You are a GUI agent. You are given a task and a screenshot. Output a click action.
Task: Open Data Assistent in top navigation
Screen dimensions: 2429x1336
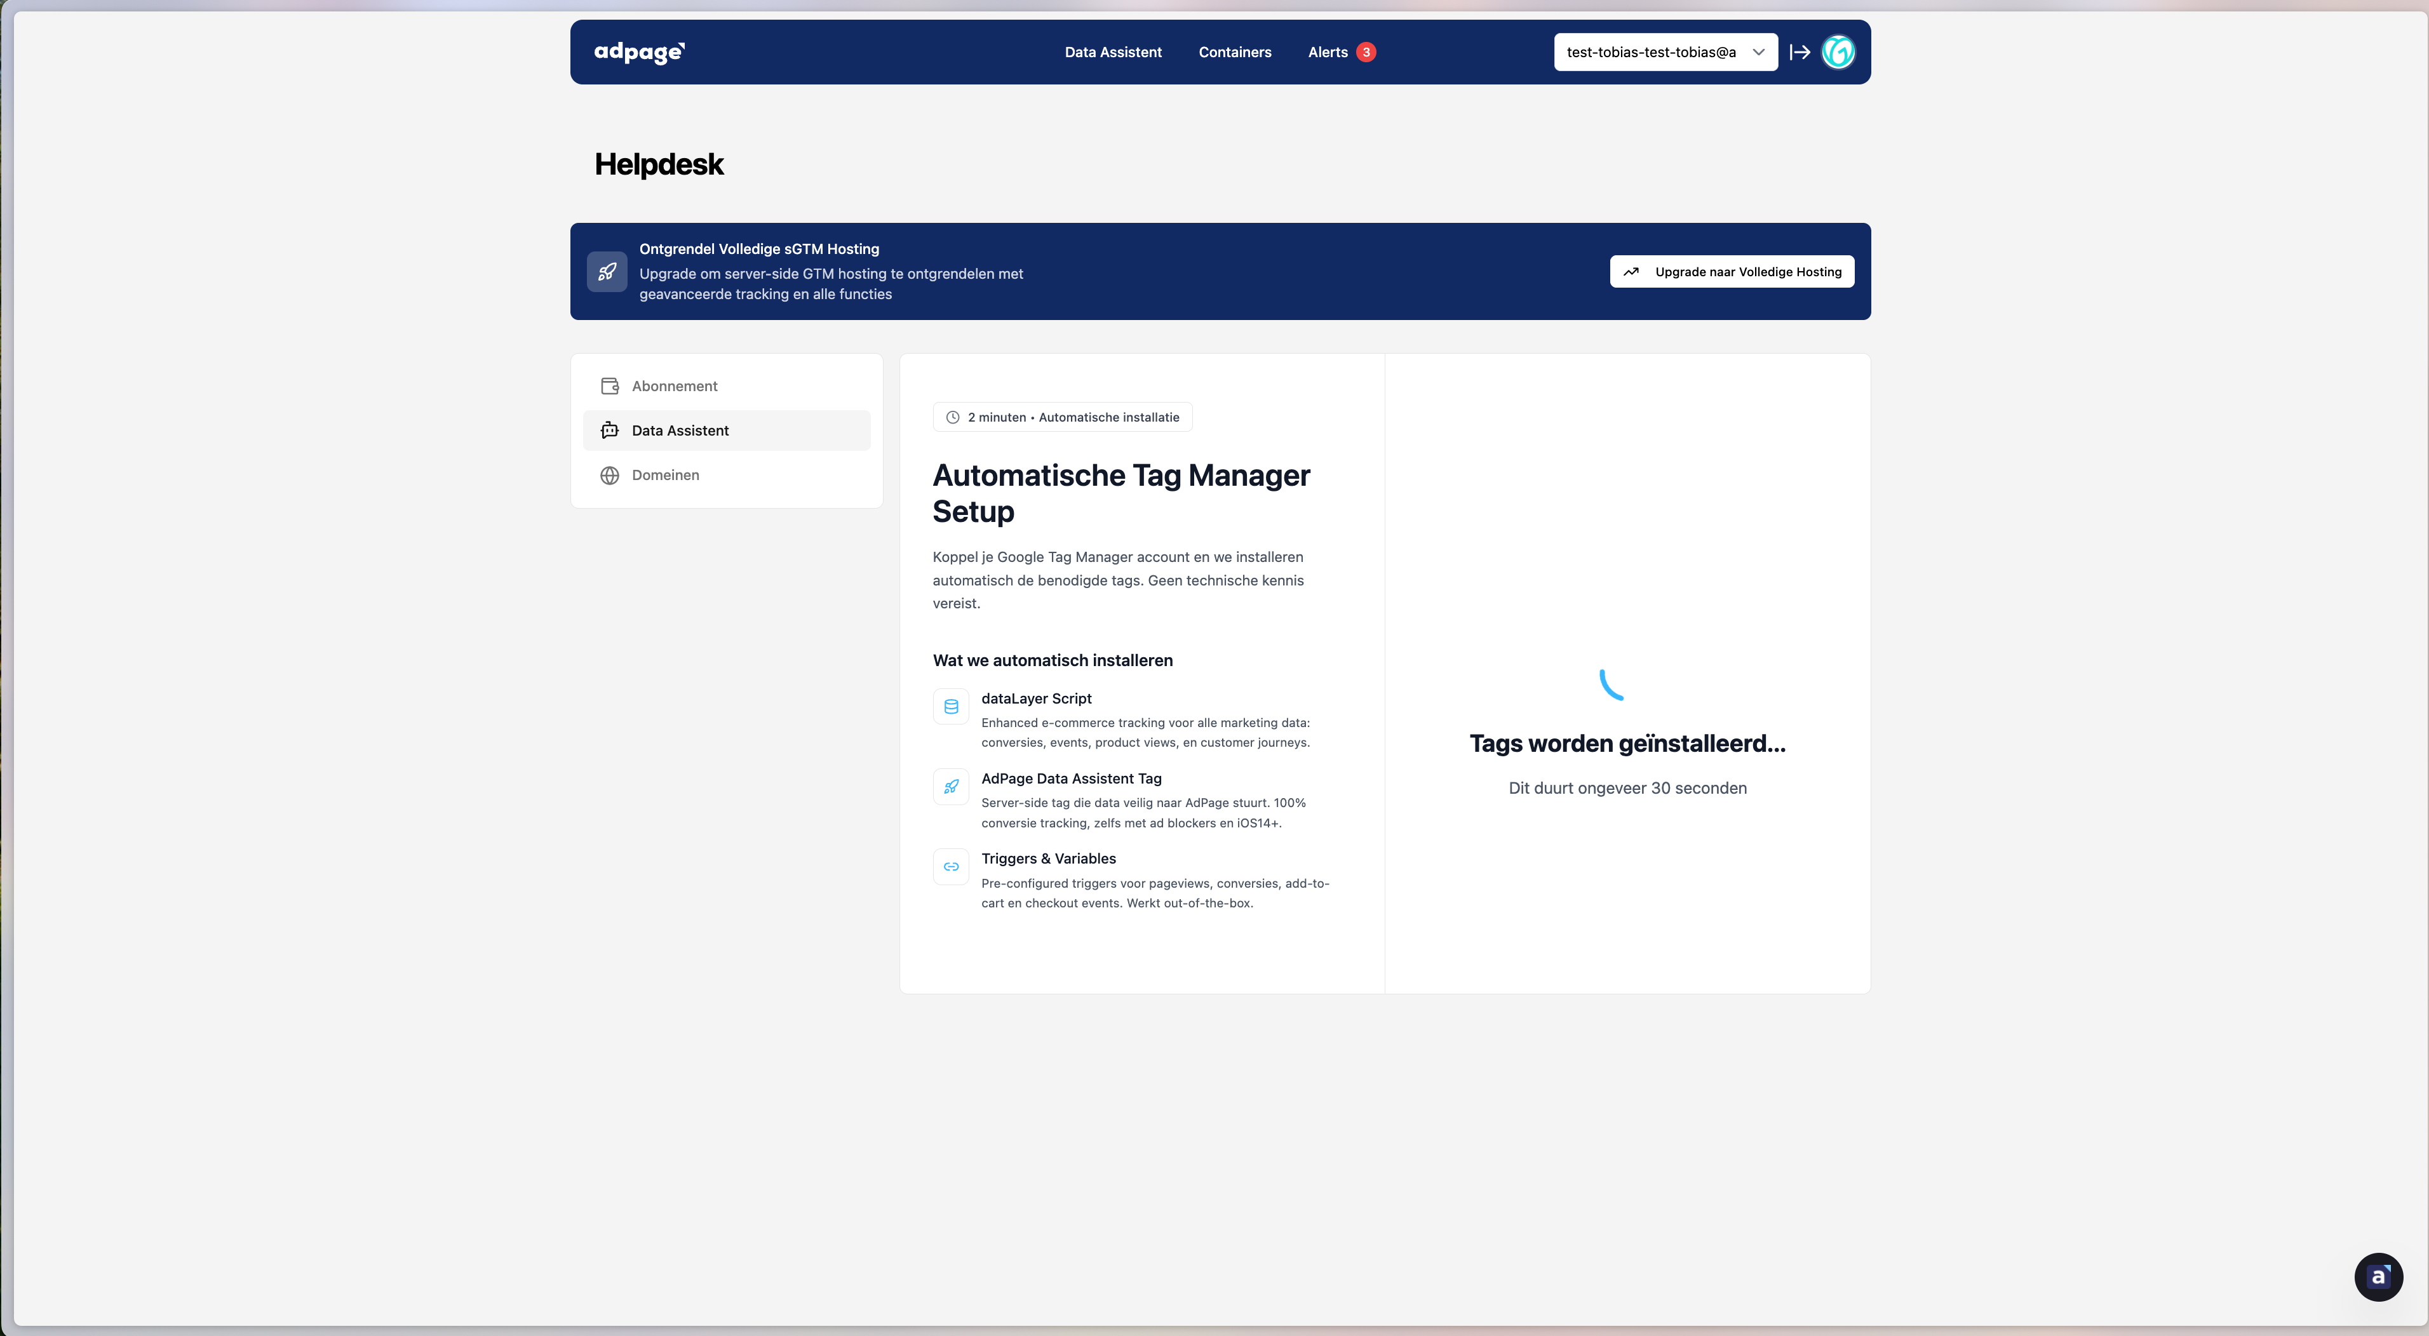tap(1113, 52)
